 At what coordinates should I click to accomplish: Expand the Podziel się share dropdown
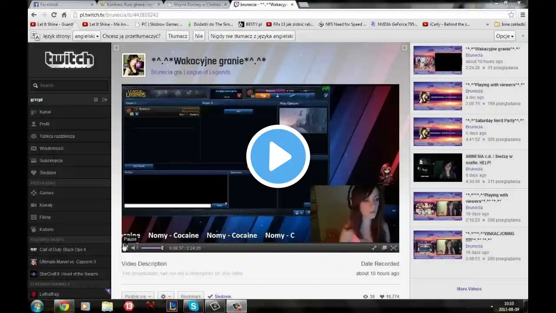138,296
